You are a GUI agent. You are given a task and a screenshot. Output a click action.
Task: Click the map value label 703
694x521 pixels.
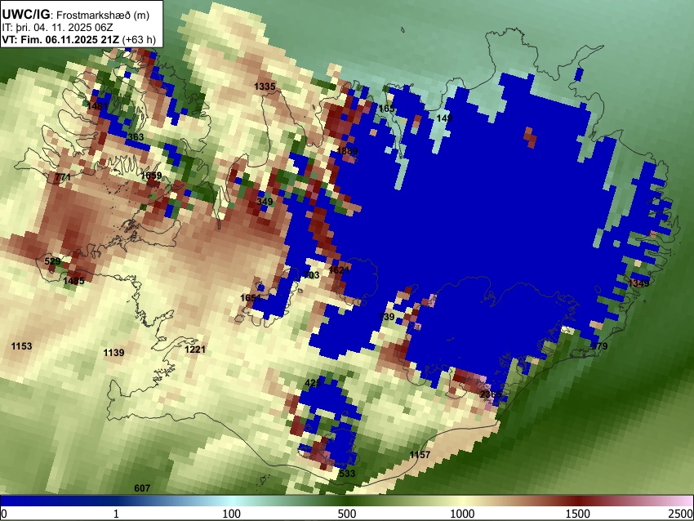point(312,275)
